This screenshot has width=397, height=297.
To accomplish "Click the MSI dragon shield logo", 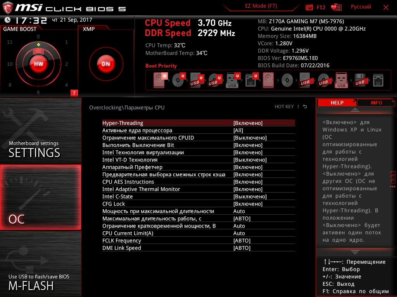I will point(7,8).
